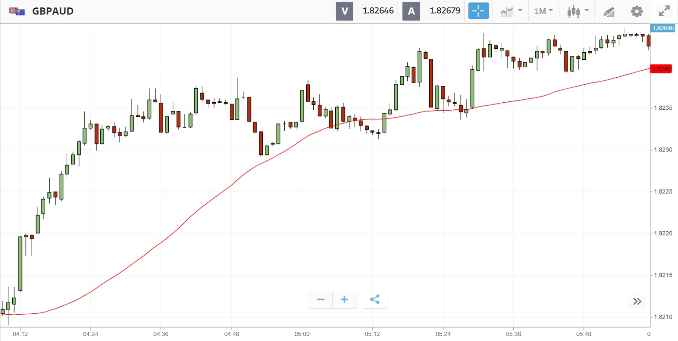The height and width of the screenshot is (341, 678).
Task: Click the 04:24 time axis label
Action: [90, 334]
